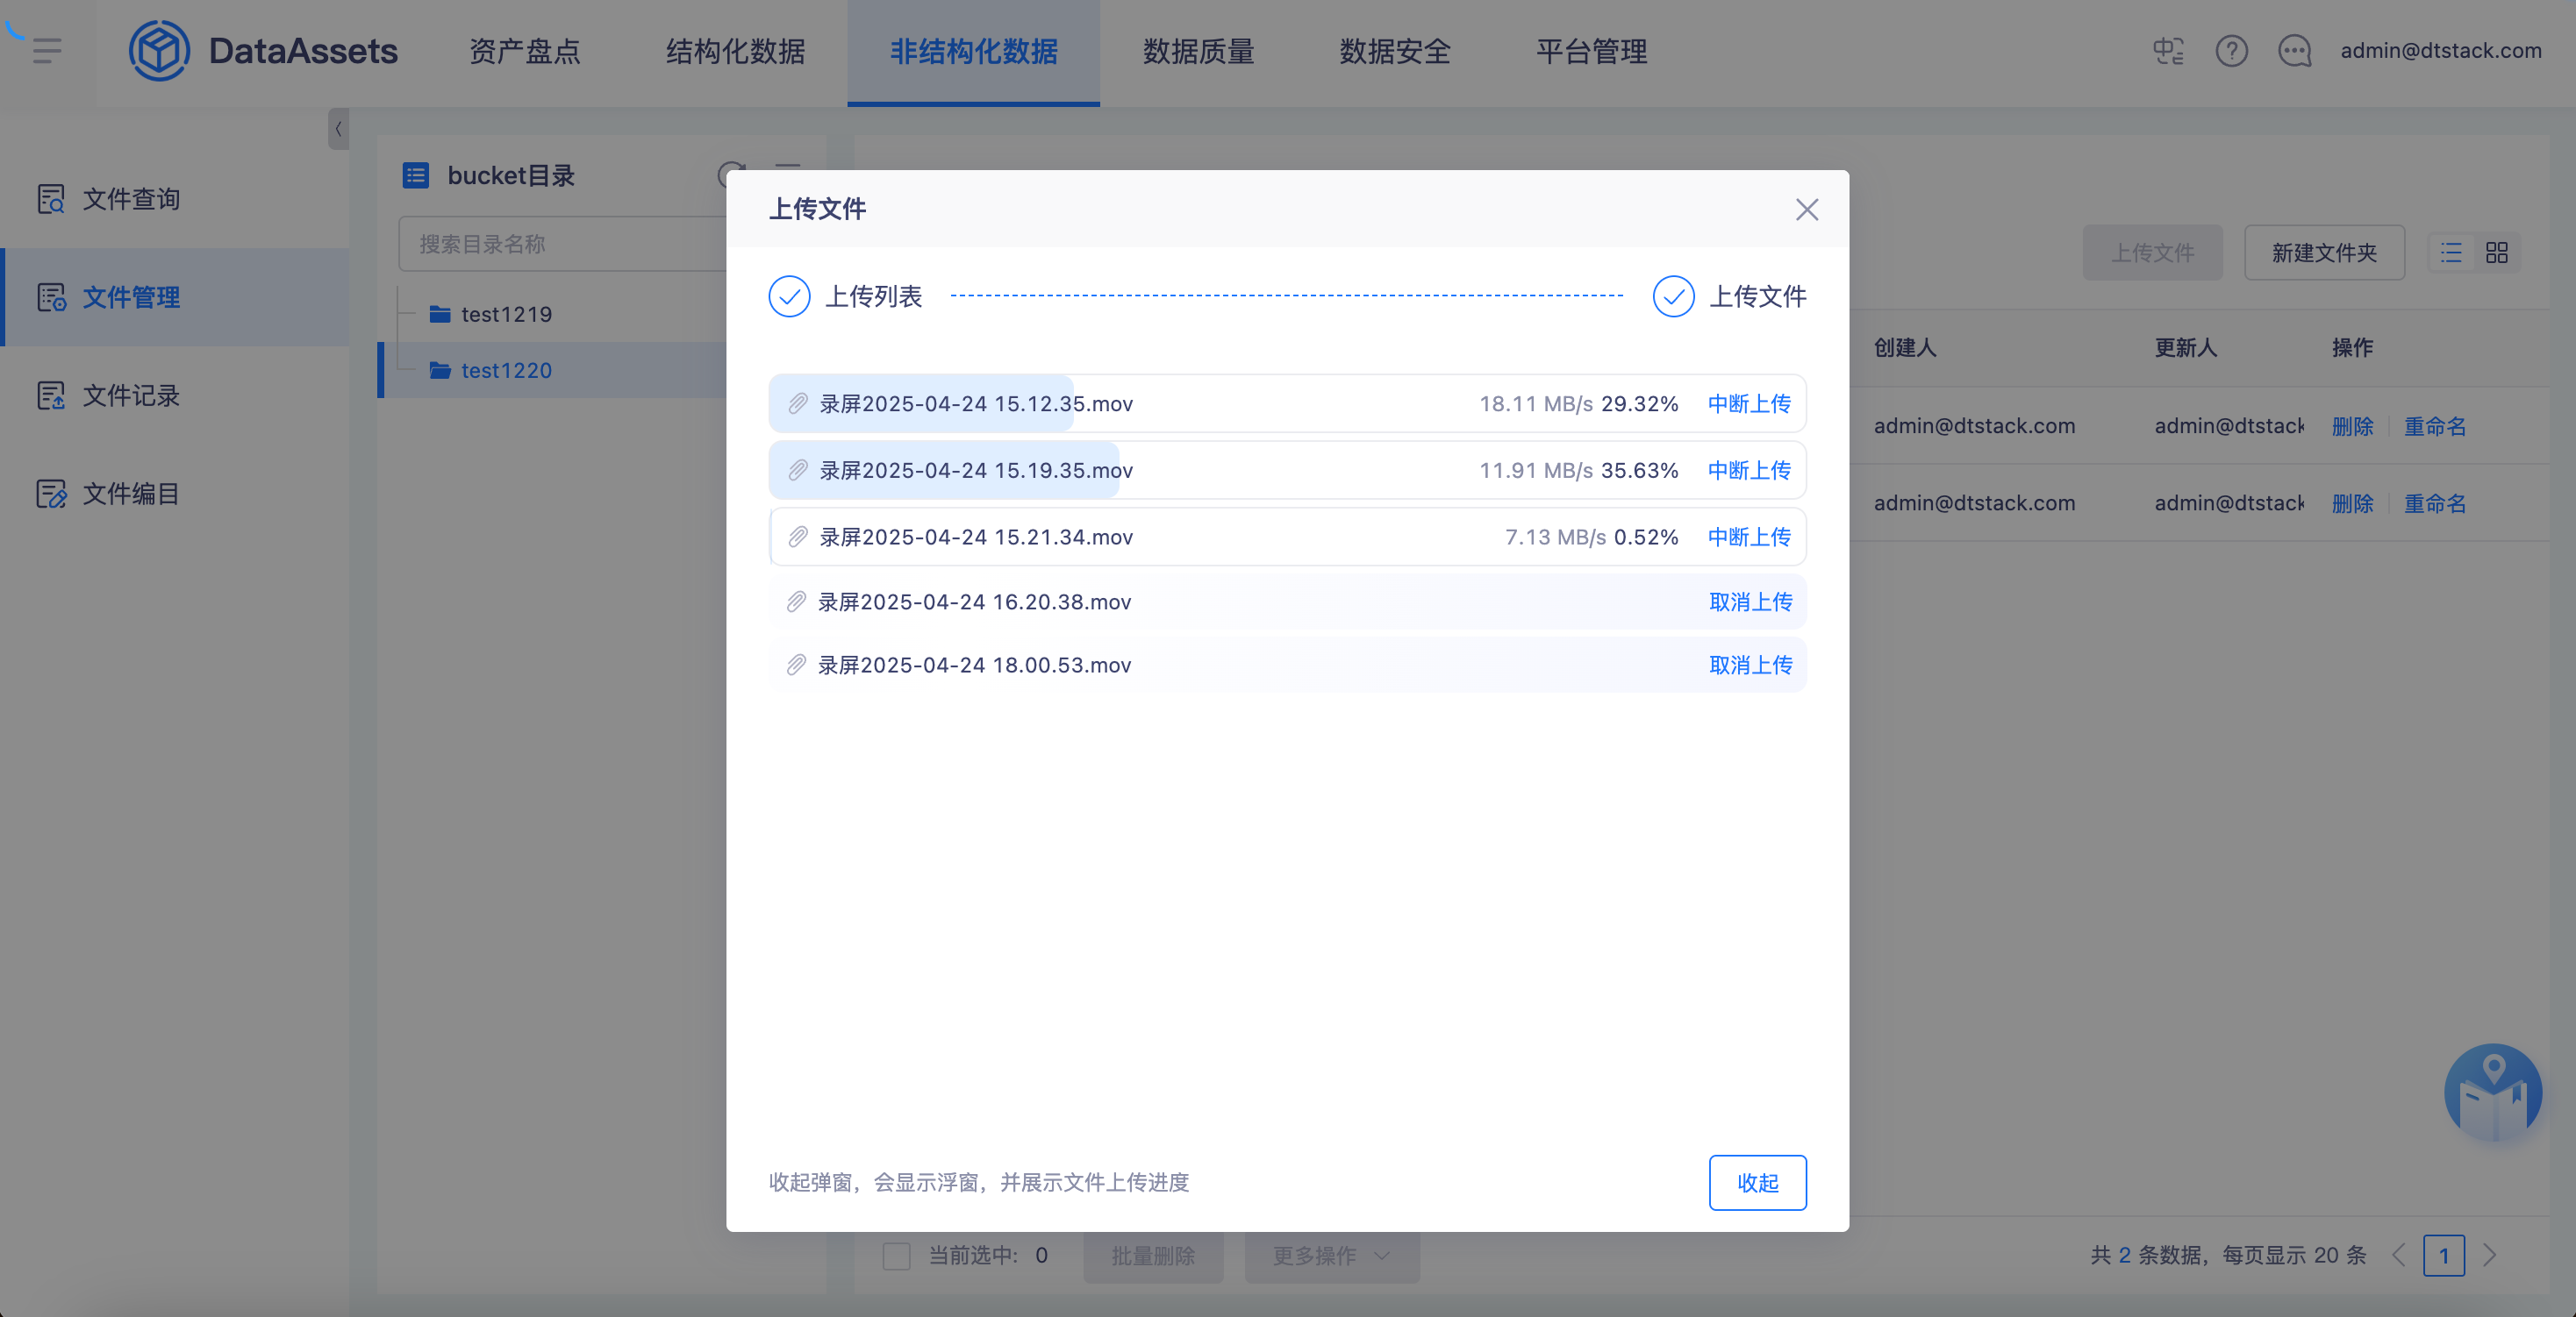The image size is (2576, 1317).
Task: Click the language switch icon
Action: pyautogui.click(x=2168, y=51)
